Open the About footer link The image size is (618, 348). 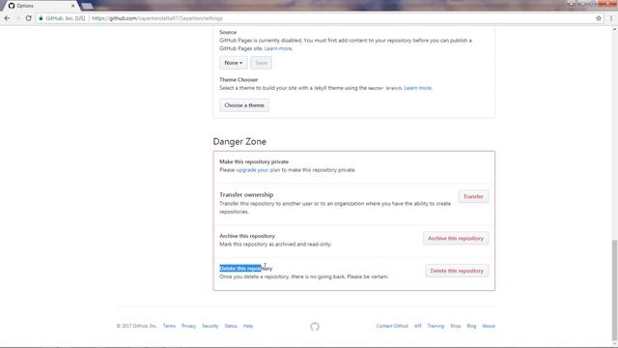489,326
